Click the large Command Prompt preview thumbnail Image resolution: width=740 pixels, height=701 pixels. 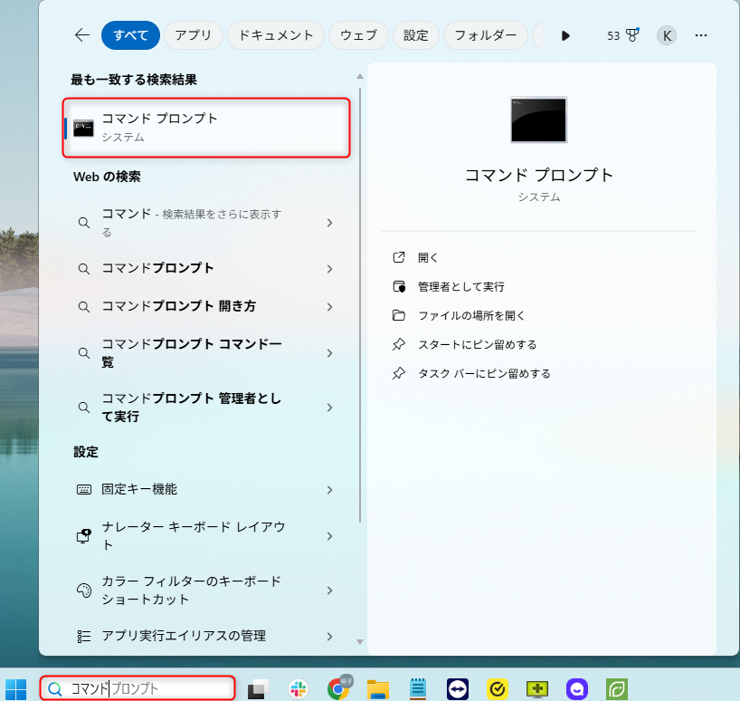pyautogui.click(x=538, y=120)
